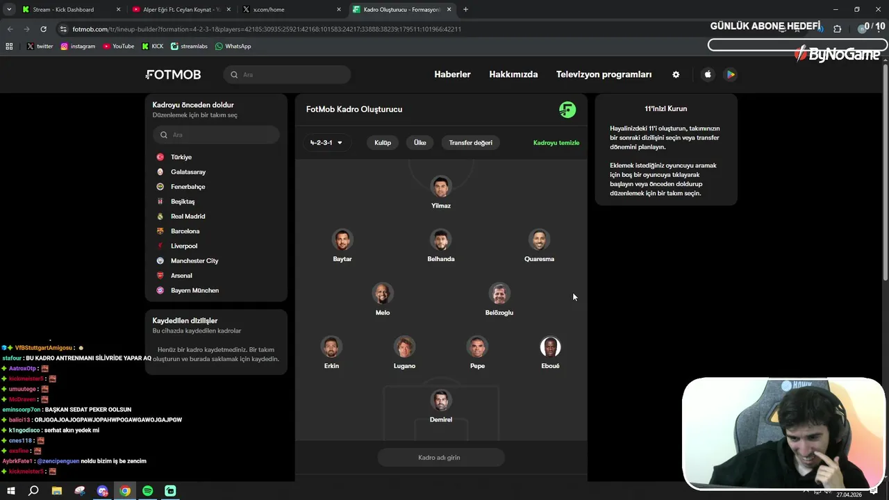Screen dimensions: 889x500
Task: Open the Apple App Store icon
Action: coord(708,74)
